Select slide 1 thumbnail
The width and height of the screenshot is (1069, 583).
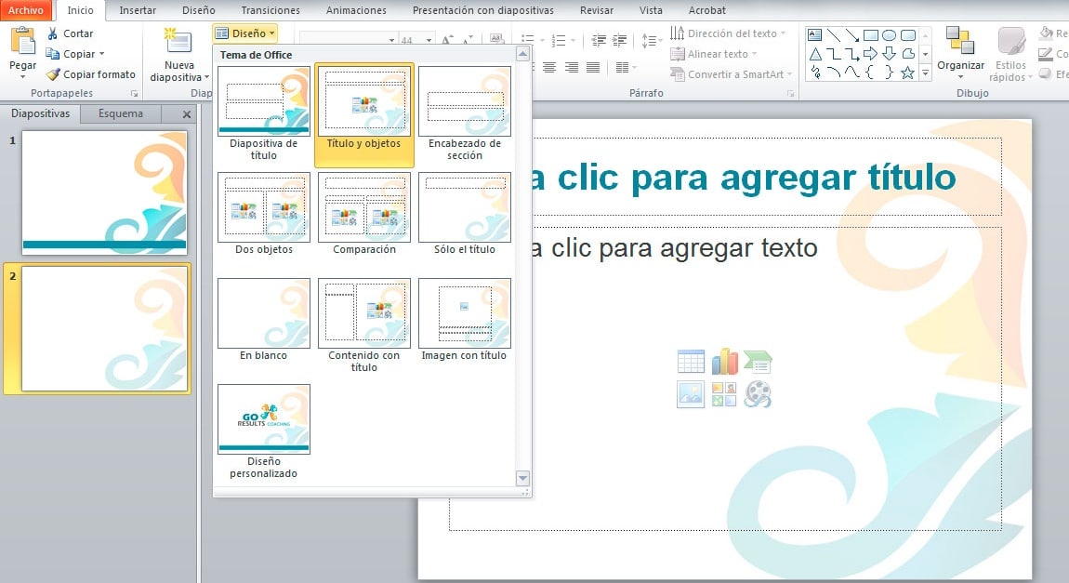[104, 193]
